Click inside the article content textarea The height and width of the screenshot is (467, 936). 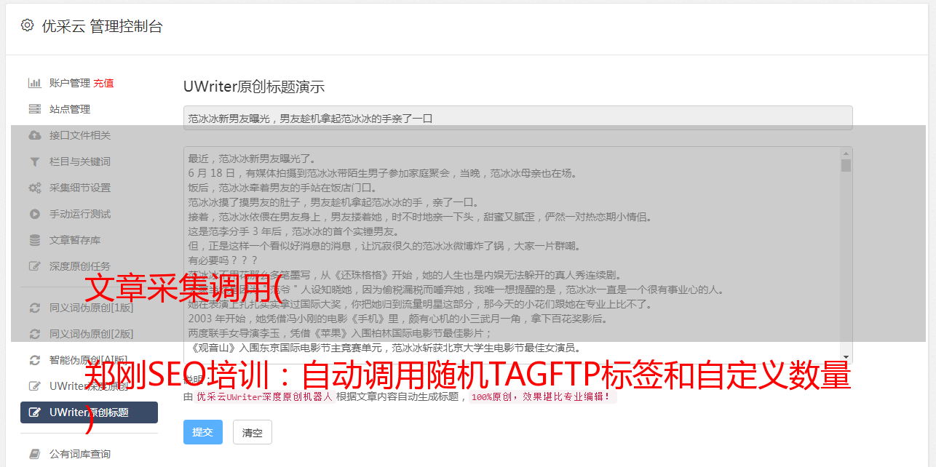click(x=512, y=255)
